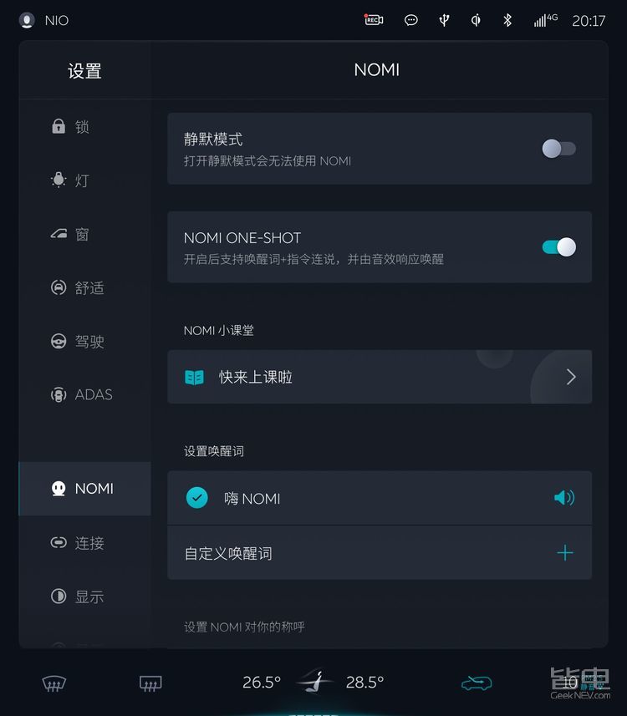Open the 锁 lock settings tab
The image size is (627, 716).
click(x=71, y=127)
